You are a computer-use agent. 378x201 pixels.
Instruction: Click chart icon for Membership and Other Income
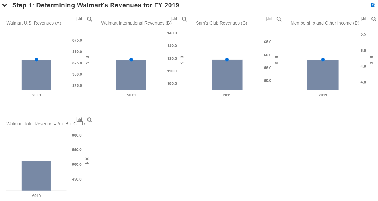click(364, 19)
